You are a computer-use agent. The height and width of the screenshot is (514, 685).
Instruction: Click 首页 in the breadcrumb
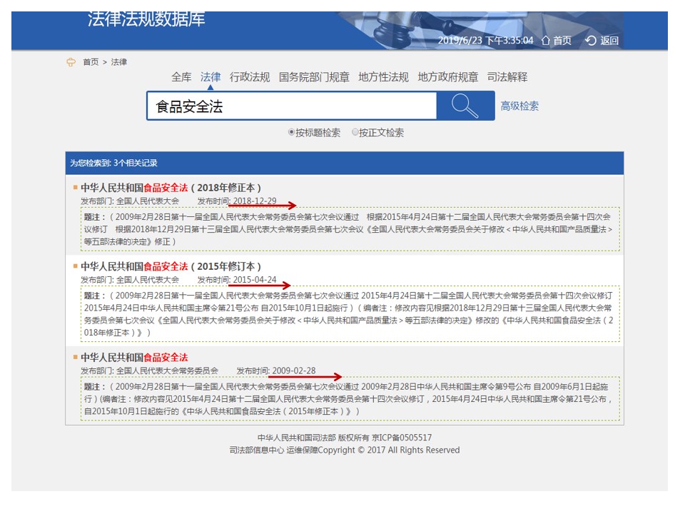click(91, 62)
